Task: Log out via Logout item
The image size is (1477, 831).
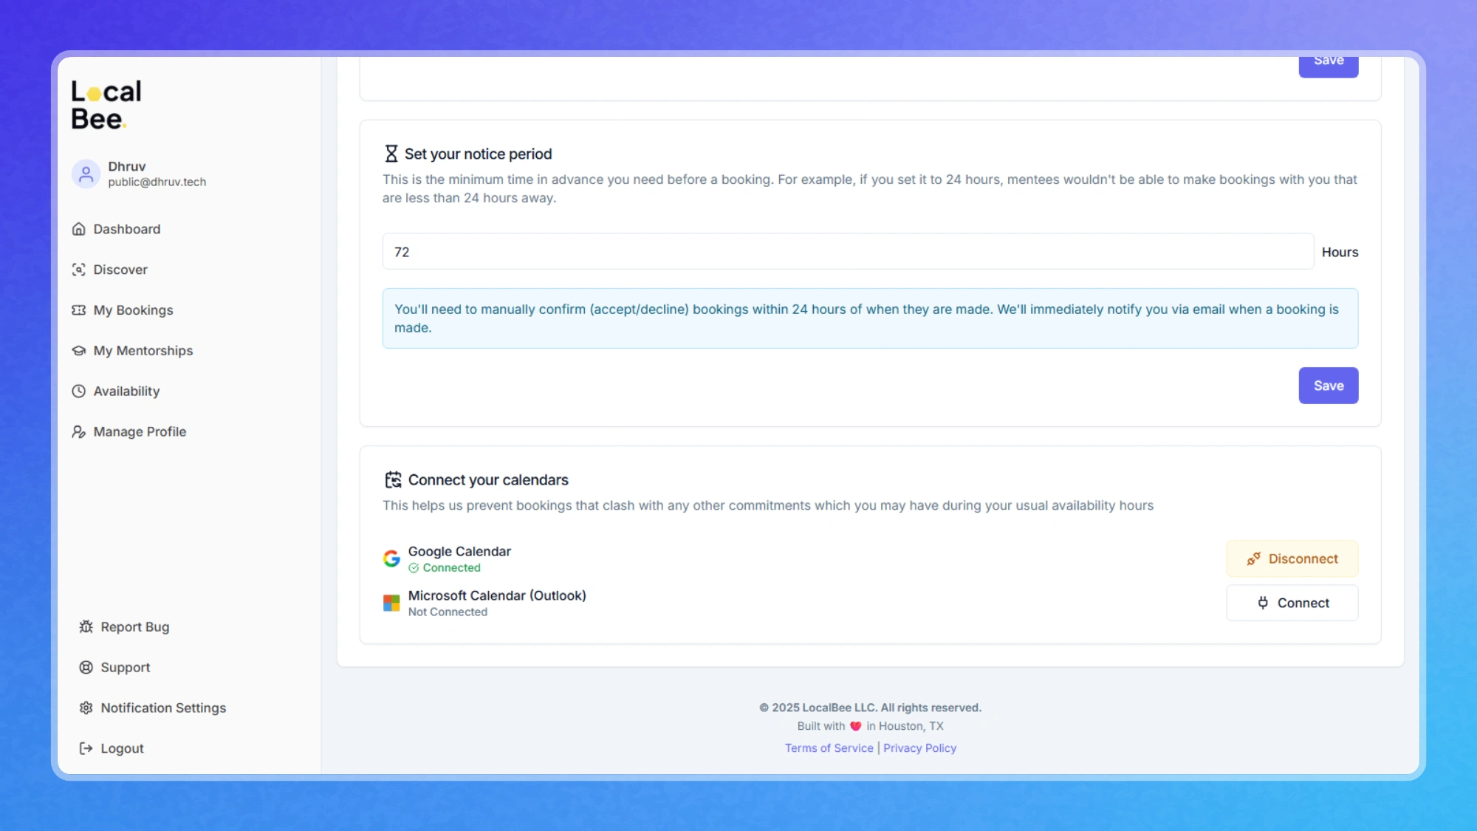Action: (122, 749)
